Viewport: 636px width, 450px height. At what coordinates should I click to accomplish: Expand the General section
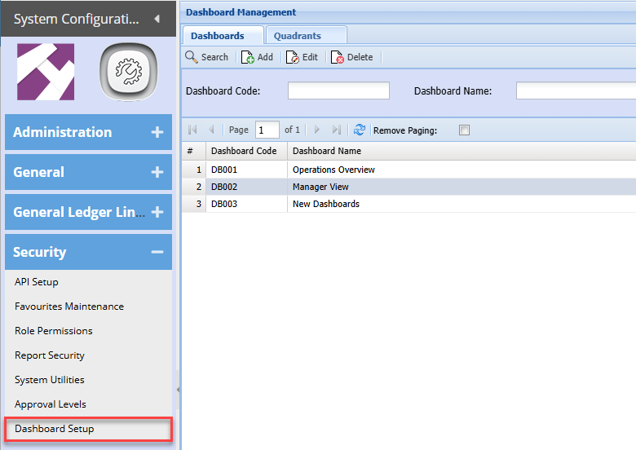[157, 172]
